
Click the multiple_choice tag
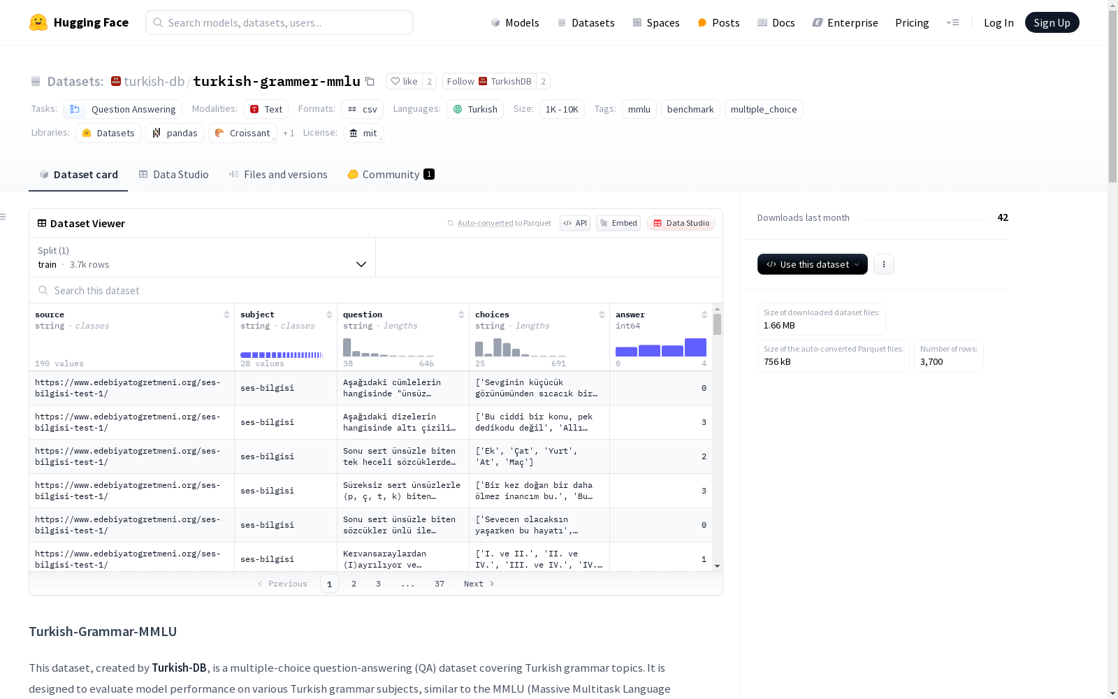(764, 109)
